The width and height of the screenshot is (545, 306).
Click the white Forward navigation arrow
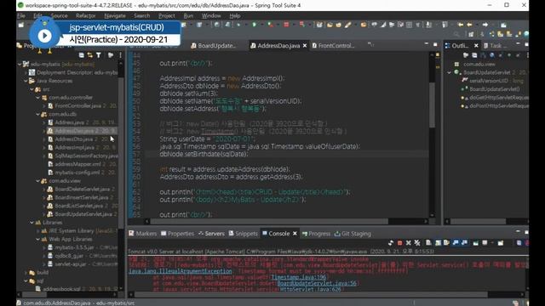click(x=485, y=25)
